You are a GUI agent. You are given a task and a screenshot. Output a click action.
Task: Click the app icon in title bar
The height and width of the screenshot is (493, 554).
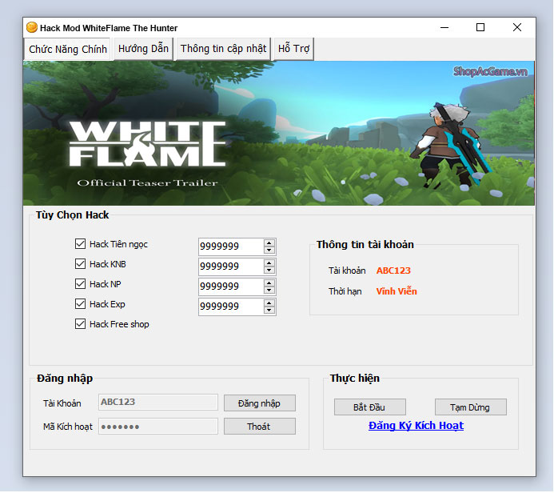pyautogui.click(x=32, y=27)
